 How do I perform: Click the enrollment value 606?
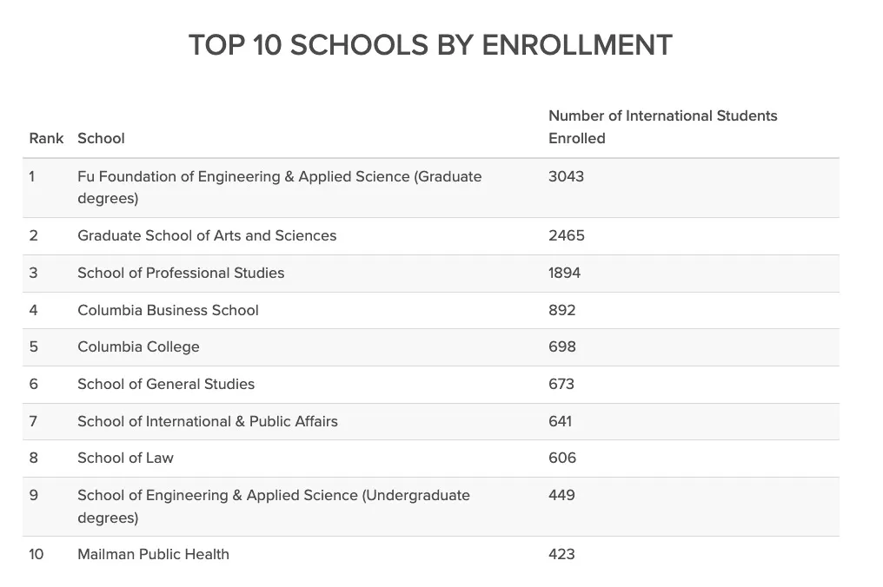[x=561, y=458]
